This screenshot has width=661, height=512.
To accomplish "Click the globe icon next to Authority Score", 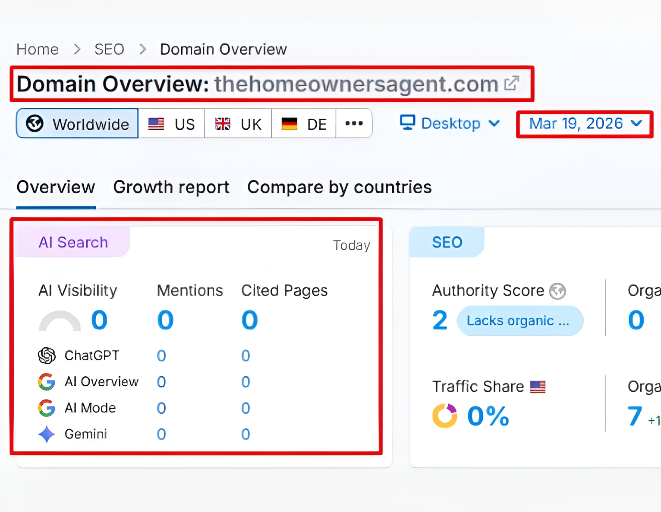I will pyautogui.click(x=557, y=291).
